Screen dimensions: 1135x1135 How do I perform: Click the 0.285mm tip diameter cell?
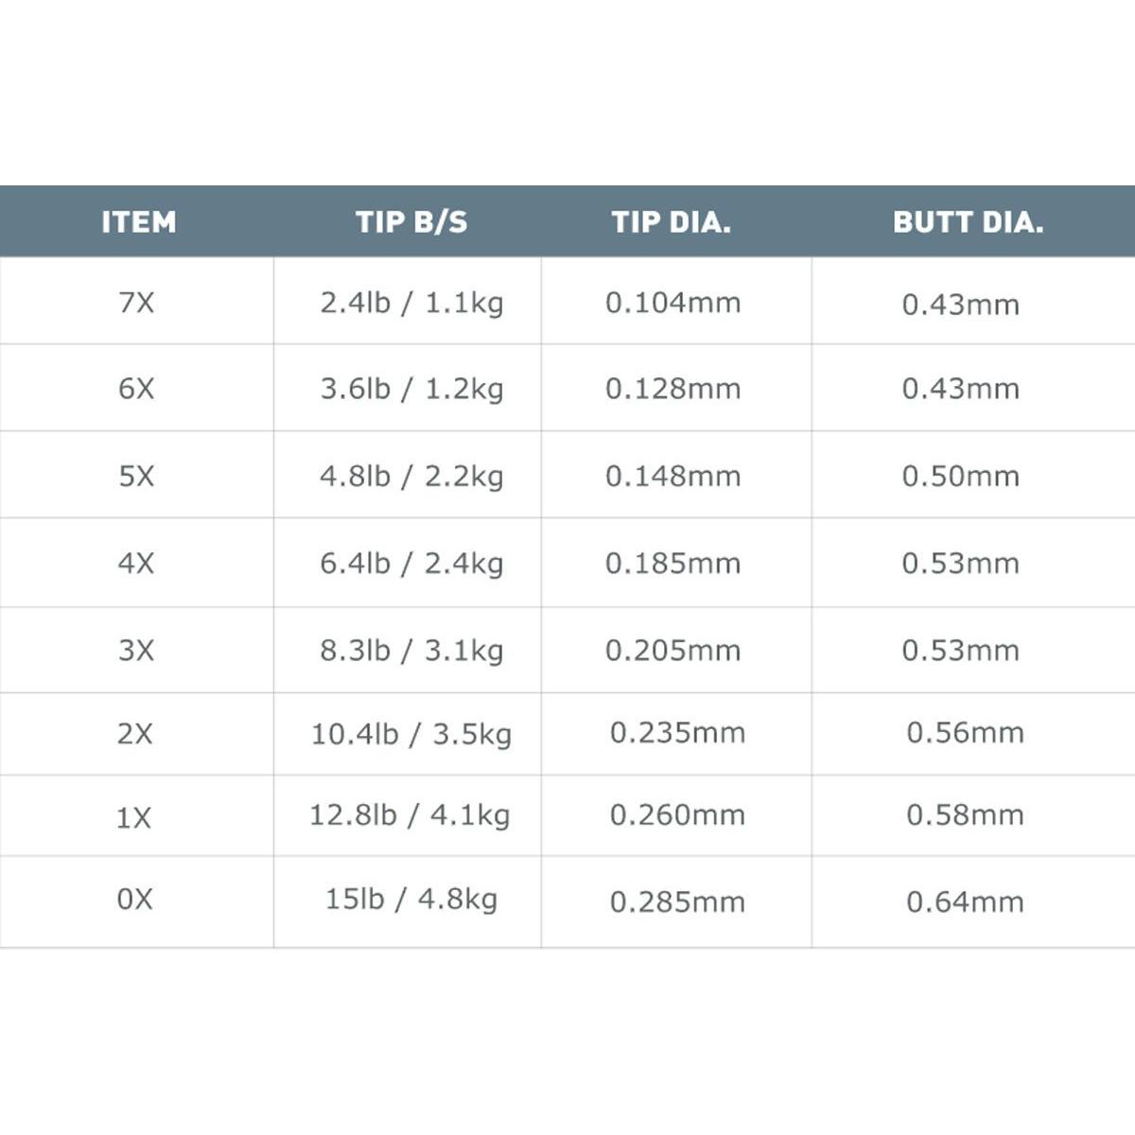point(677,902)
